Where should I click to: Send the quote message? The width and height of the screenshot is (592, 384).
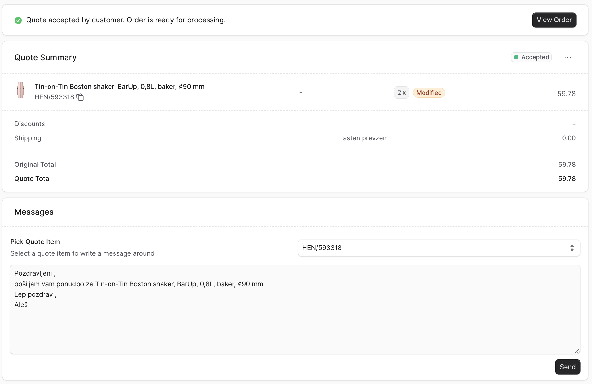tap(567, 367)
